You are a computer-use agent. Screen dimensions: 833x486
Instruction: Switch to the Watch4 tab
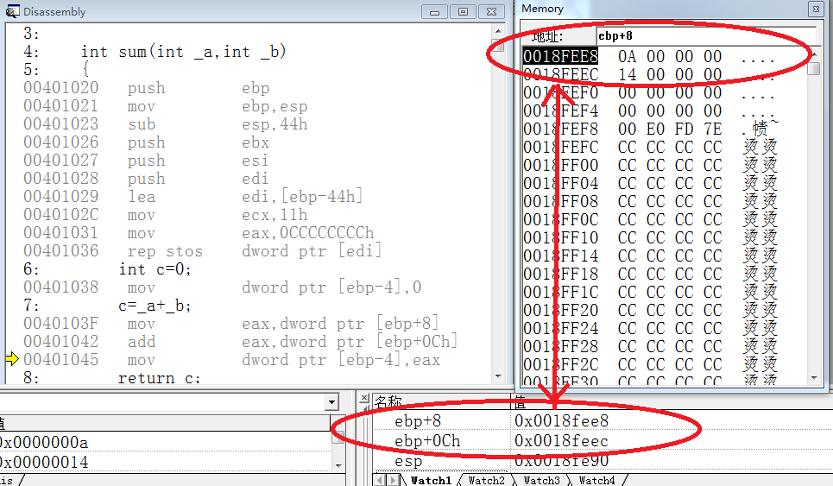tap(596, 480)
